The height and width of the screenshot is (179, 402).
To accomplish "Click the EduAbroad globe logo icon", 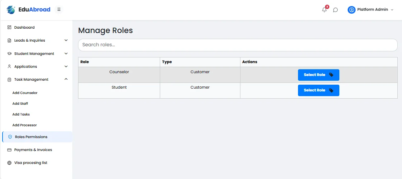I will pos(11,10).
